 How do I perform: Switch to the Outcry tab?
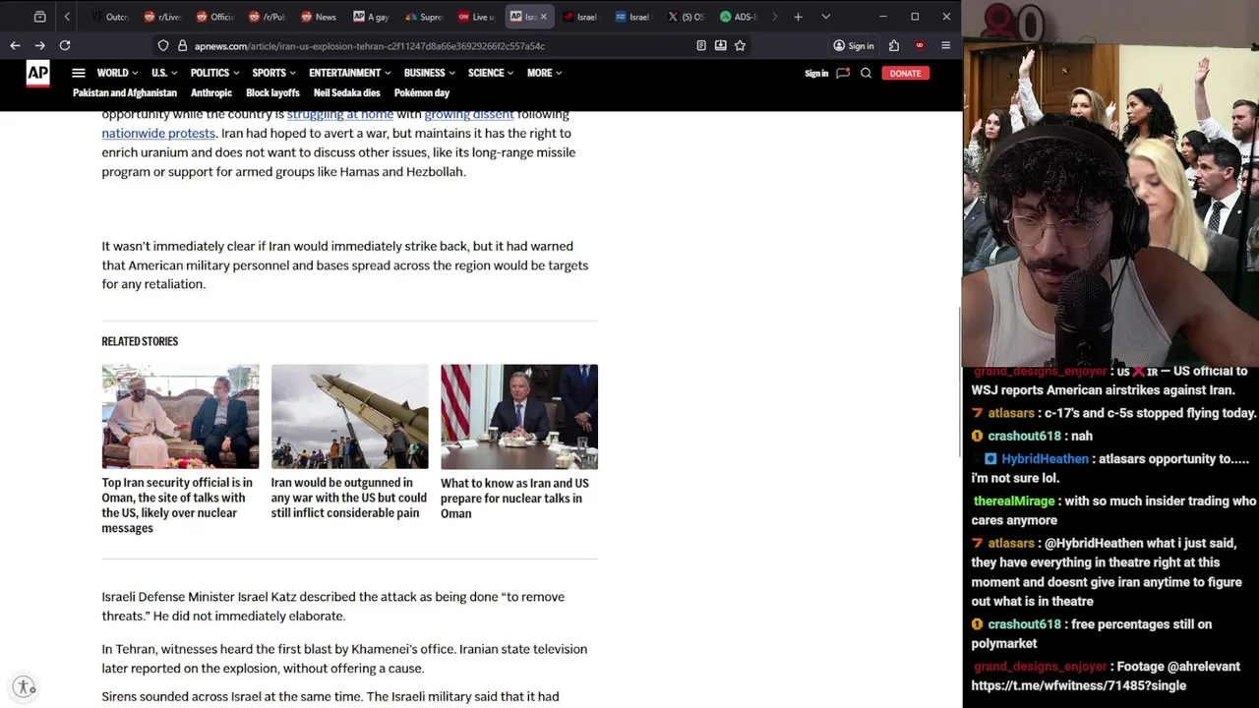click(x=110, y=17)
